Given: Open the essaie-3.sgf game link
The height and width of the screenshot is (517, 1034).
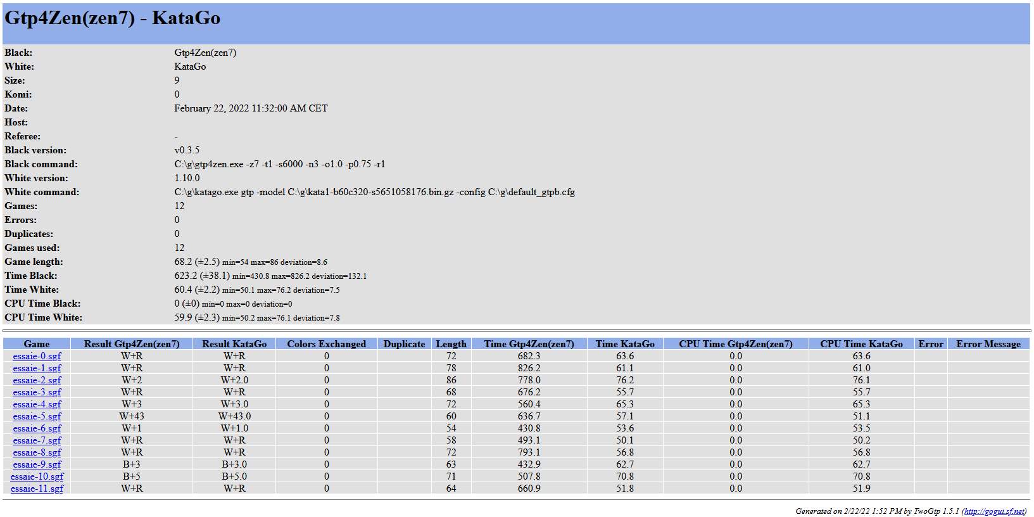Looking at the screenshot, I should pos(37,392).
